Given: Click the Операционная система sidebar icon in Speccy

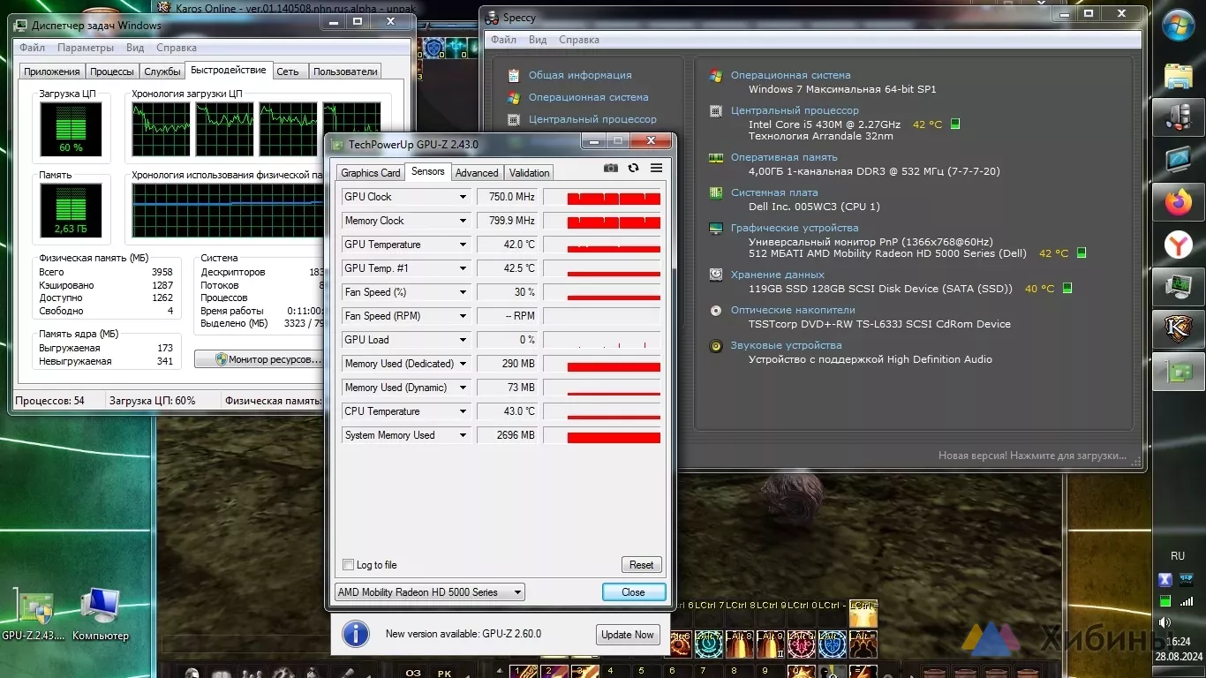Looking at the screenshot, I should (514, 98).
